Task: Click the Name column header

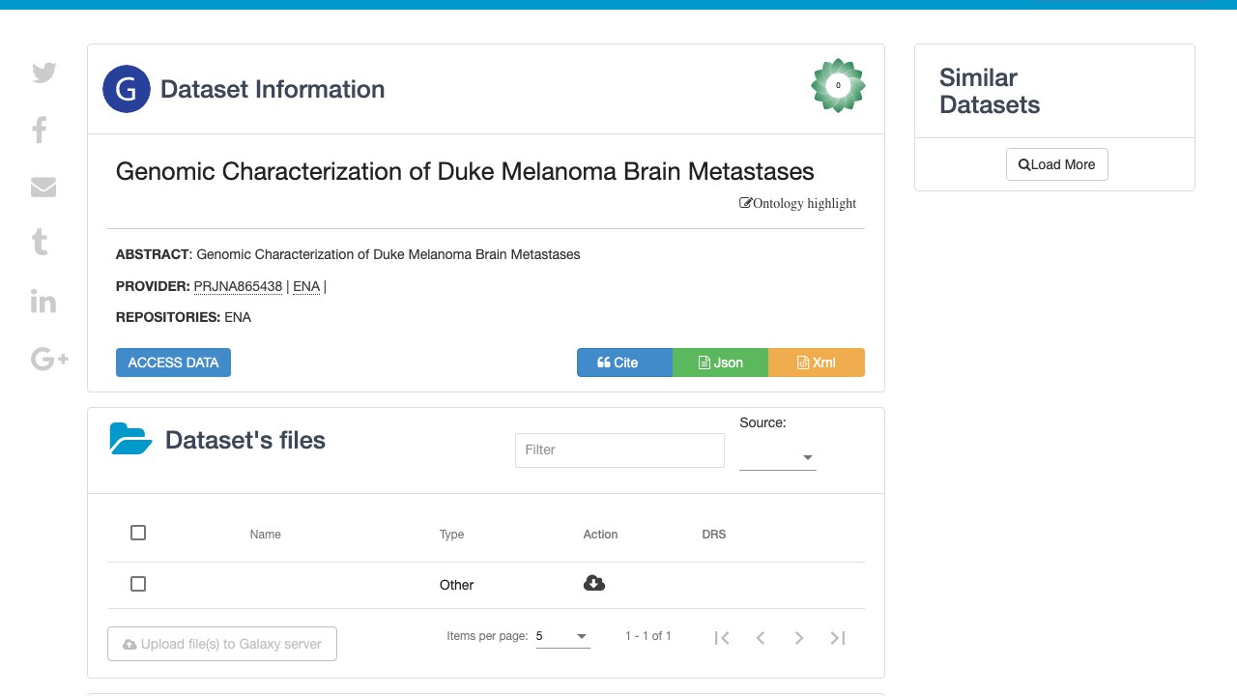Action: point(265,534)
